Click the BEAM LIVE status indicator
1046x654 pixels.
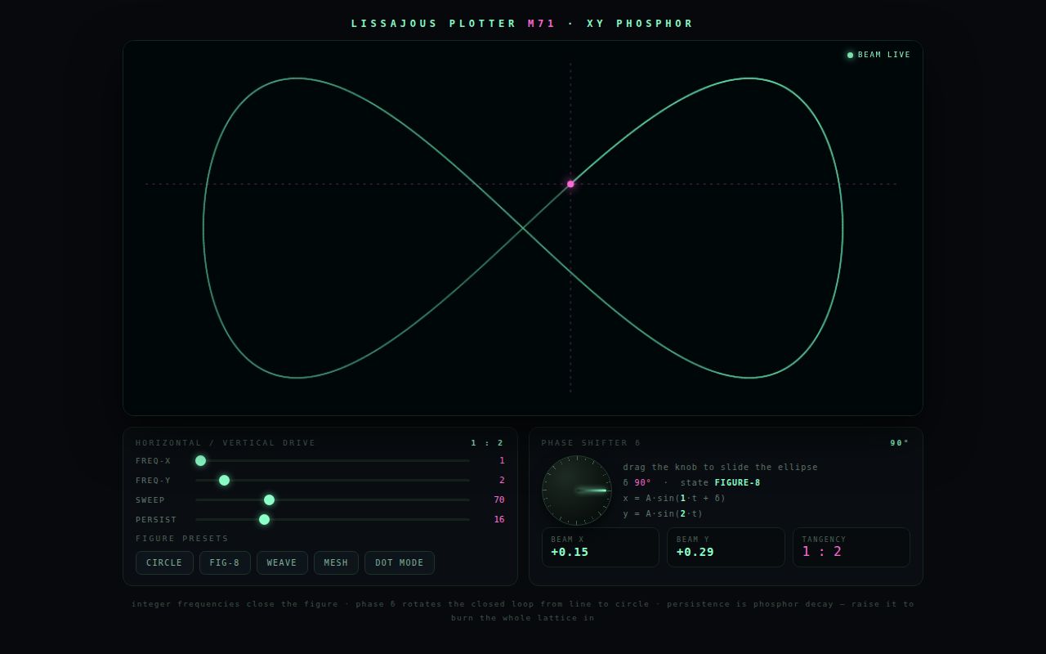(878, 55)
